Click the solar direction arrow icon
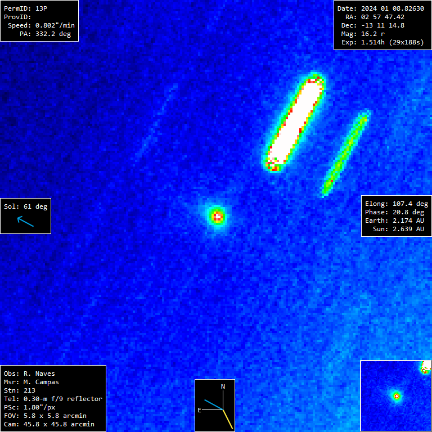The image size is (432, 432). pyautogui.click(x=25, y=221)
